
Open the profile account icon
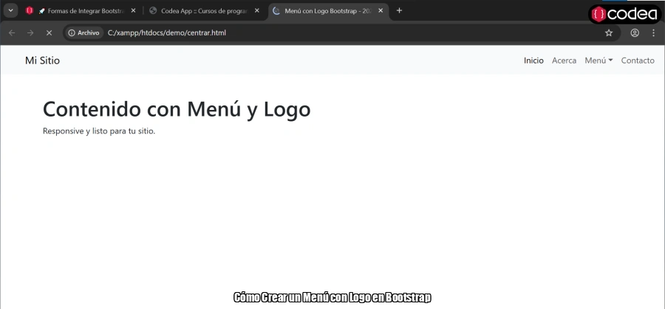pos(635,32)
